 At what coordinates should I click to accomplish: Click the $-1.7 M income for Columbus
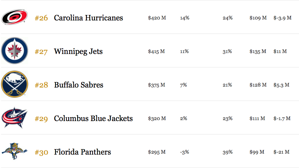pos(282,118)
